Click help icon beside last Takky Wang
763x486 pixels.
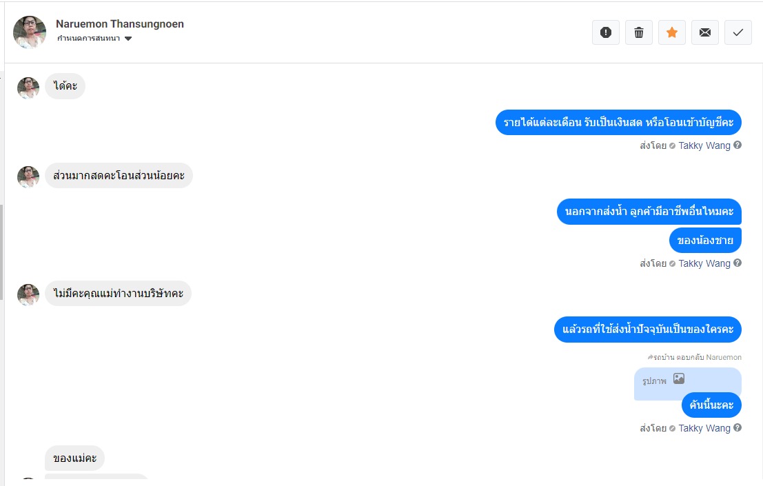pos(737,427)
